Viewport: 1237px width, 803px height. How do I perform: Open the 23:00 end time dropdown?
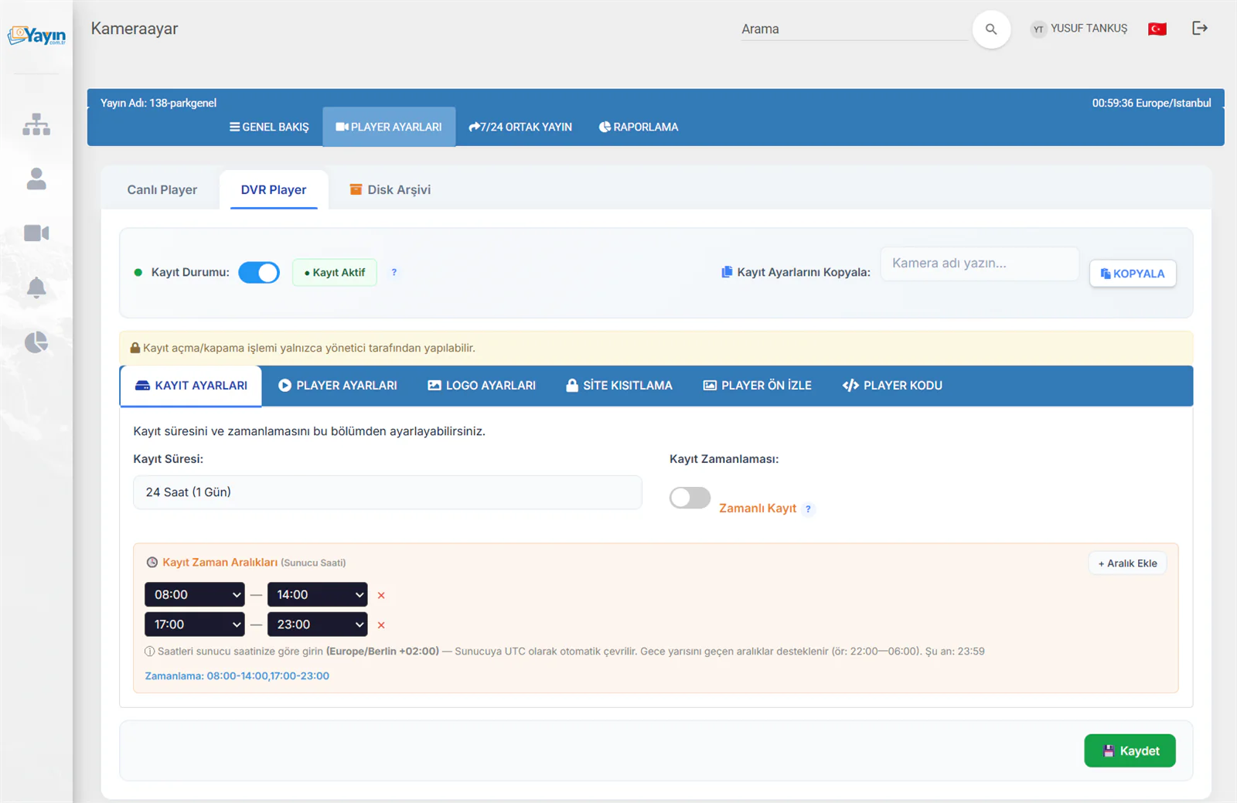click(x=318, y=624)
